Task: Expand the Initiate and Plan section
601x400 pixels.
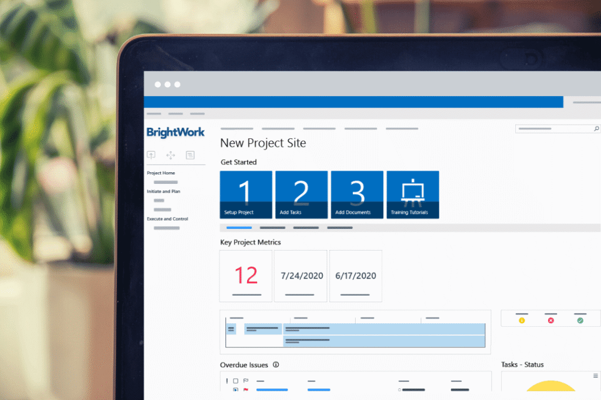Action: click(x=163, y=191)
